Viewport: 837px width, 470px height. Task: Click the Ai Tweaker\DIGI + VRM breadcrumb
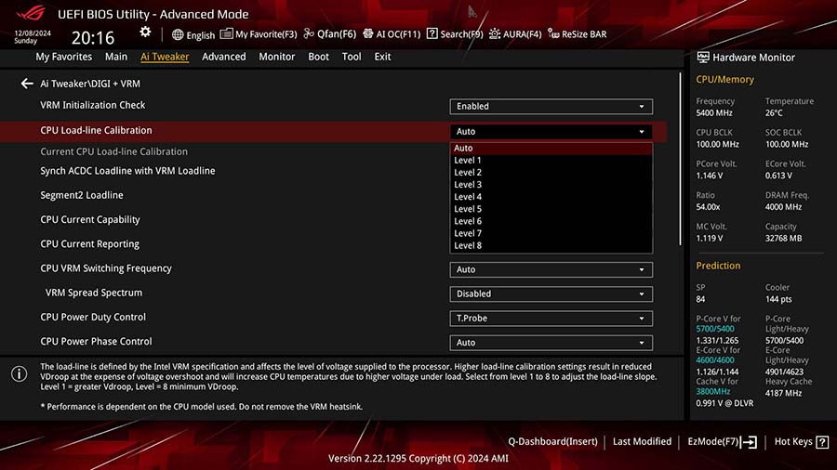point(90,84)
